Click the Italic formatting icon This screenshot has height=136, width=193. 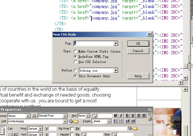tap(121, 116)
